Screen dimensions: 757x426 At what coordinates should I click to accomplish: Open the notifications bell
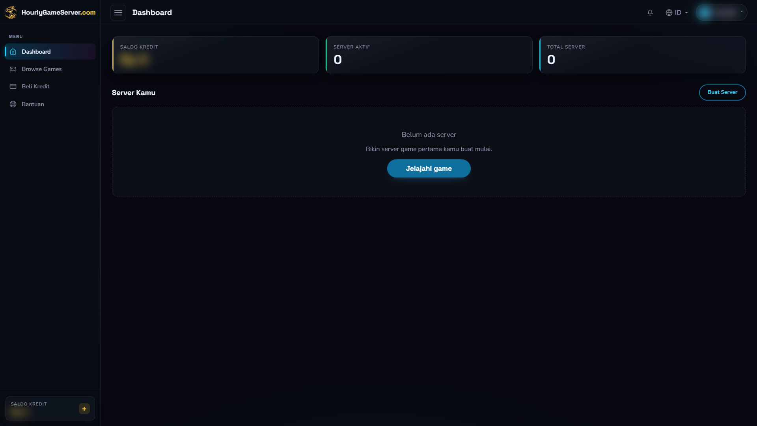click(x=650, y=13)
